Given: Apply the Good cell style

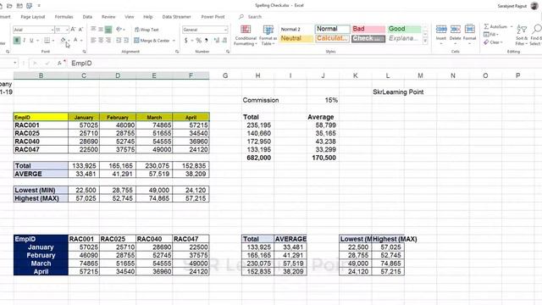Looking at the screenshot, I should pos(404,29).
